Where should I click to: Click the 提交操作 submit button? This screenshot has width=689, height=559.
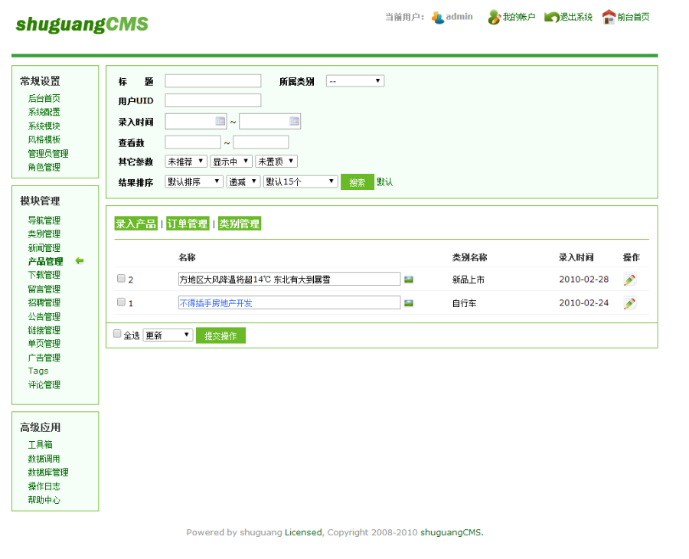click(x=220, y=335)
